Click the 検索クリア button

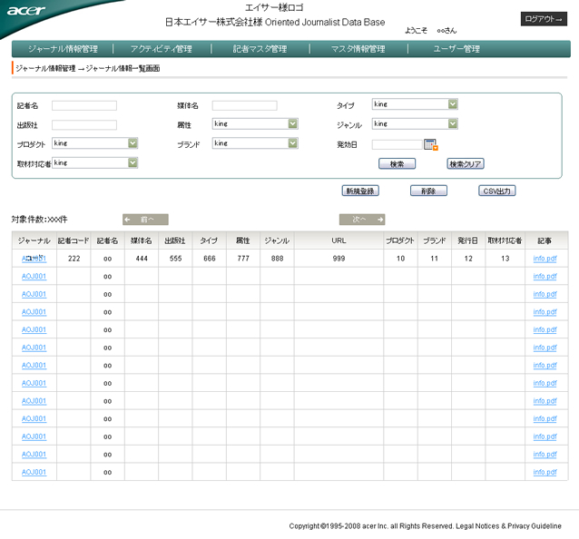pos(466,164)
